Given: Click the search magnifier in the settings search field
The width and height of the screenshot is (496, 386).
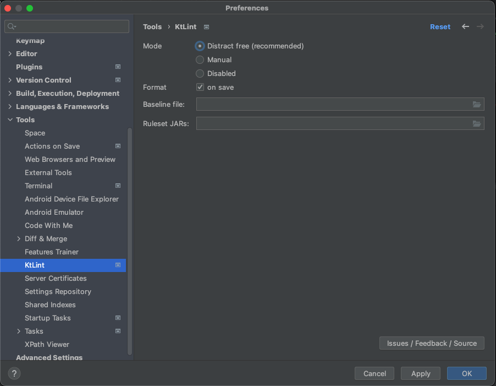Looking at the screenshot, I should click(12, 26).
